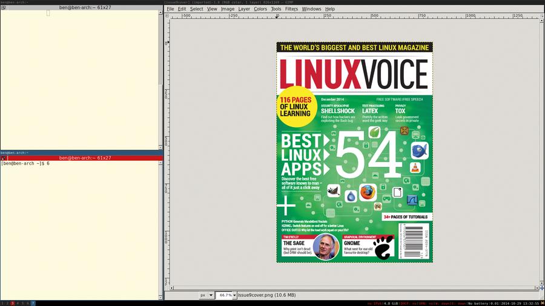Viewport: 545px width, 306px height.
Task: Open the Colors menu
Action: 260,9
